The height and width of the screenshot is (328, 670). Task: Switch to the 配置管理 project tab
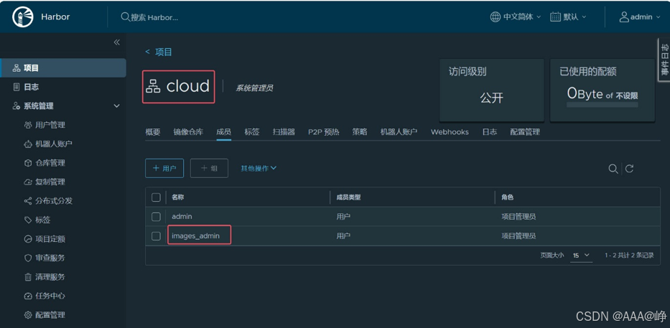pos(525,132)
